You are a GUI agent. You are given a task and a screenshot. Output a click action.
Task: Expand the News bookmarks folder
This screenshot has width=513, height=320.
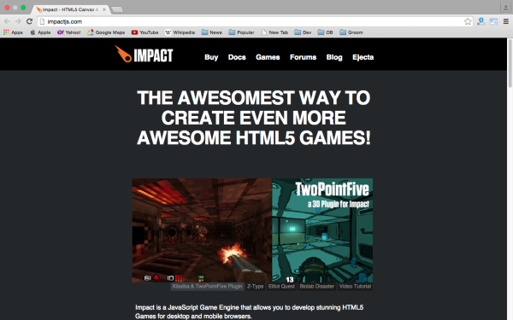click(x=212, y=32)
